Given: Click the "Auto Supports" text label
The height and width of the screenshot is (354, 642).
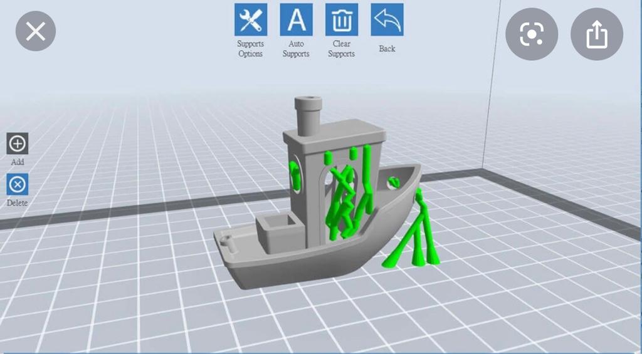Looking at the screenshot, I should coord(296,49).
